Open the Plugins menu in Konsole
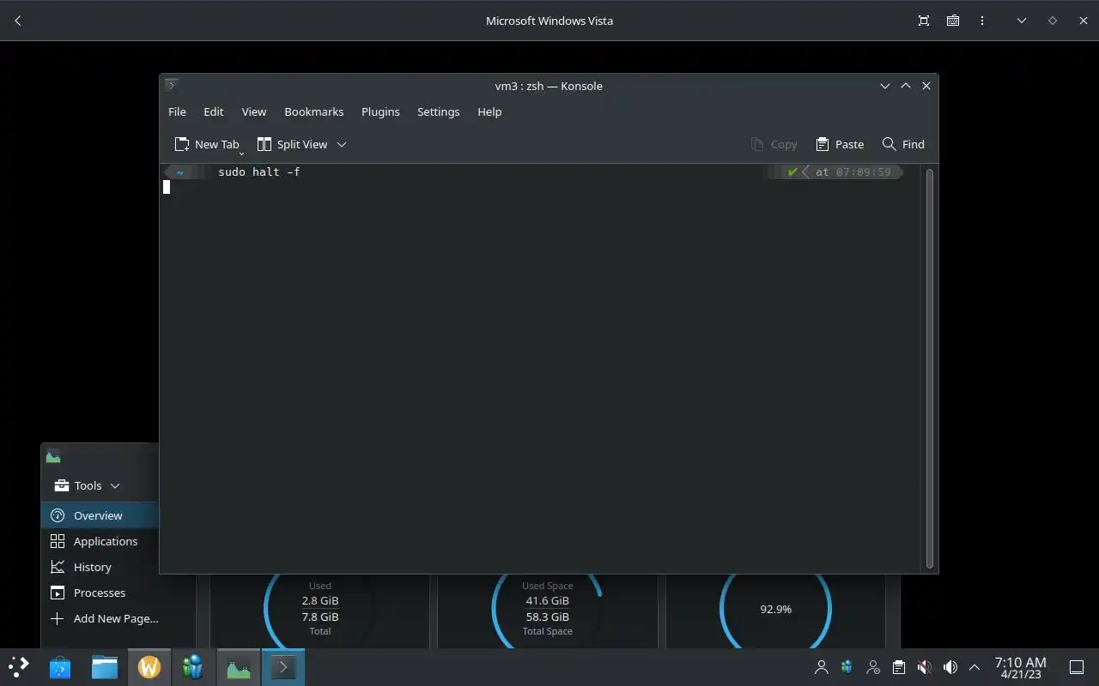This screenshot has width=1099, height=686. click(x=380, y=111)
